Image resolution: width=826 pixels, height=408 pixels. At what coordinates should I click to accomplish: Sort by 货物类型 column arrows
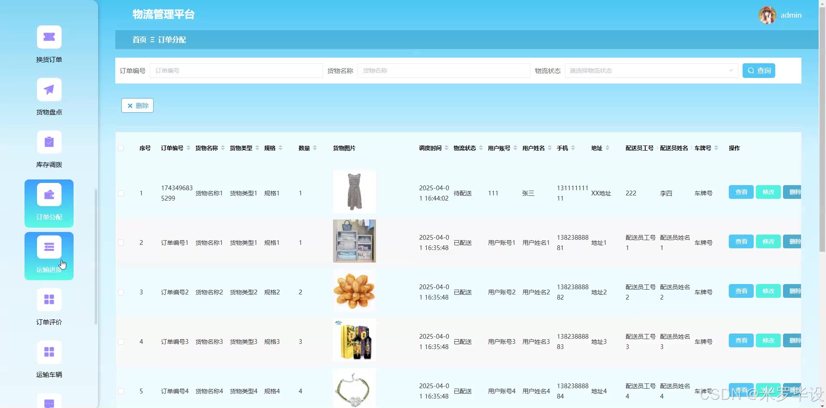pos(257,148)
